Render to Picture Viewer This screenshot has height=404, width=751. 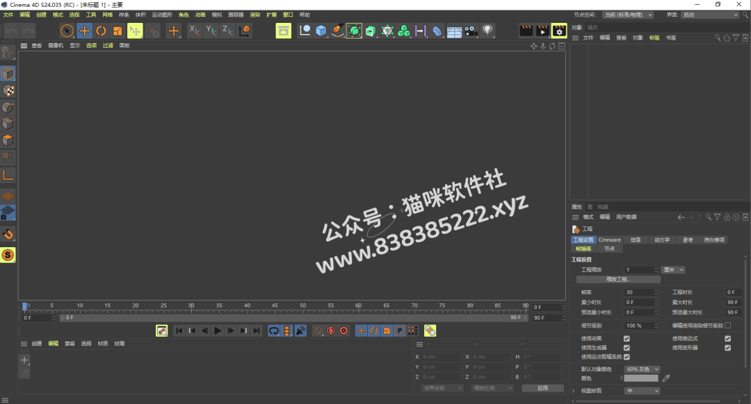[x=542, y=31]
